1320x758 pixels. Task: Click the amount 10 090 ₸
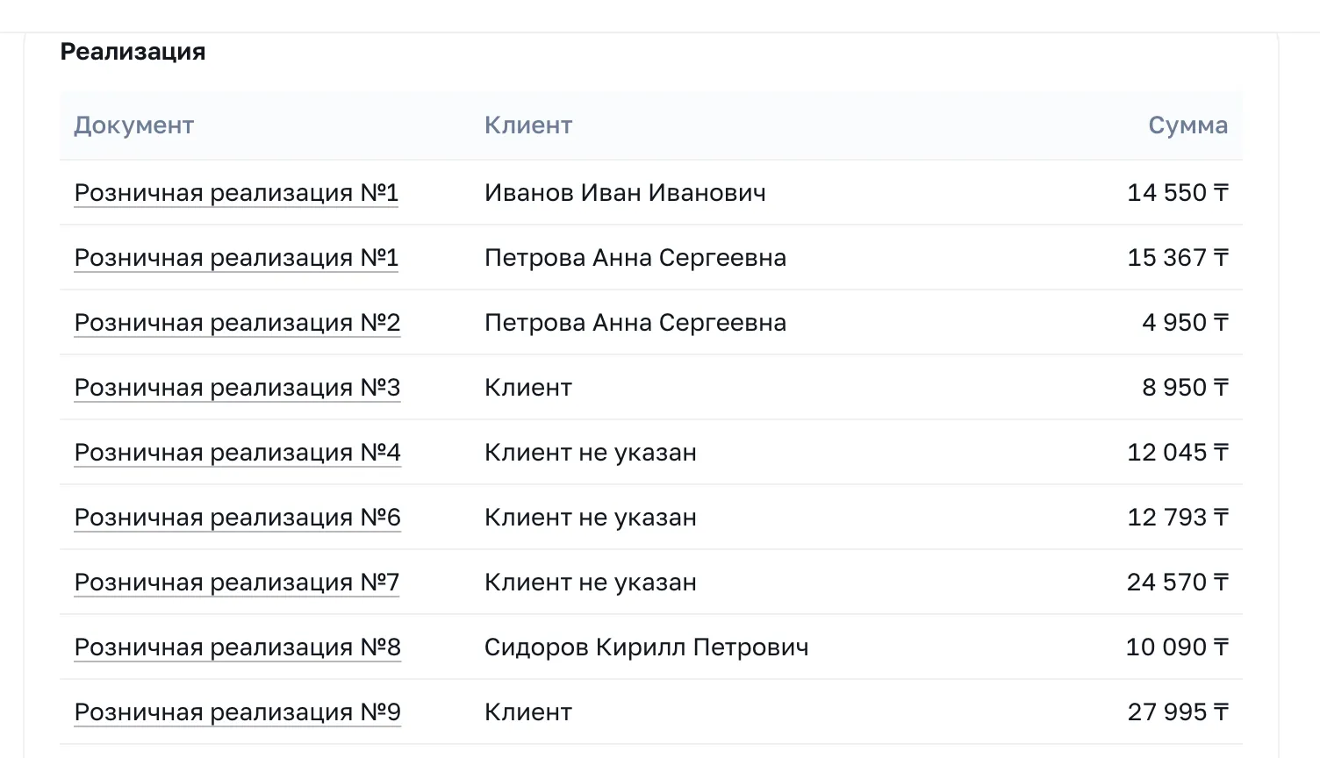[x=1177, y=647]
